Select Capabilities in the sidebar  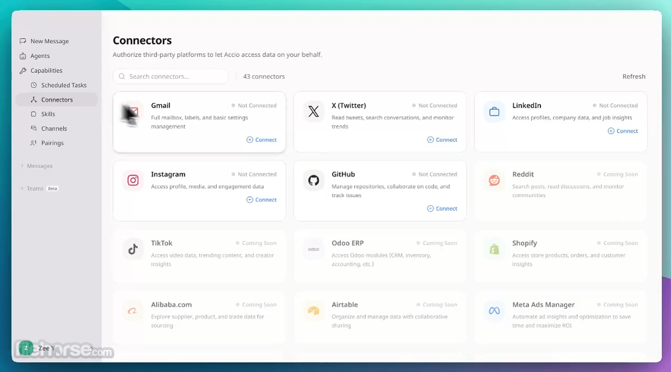click(x=57, y=70)
